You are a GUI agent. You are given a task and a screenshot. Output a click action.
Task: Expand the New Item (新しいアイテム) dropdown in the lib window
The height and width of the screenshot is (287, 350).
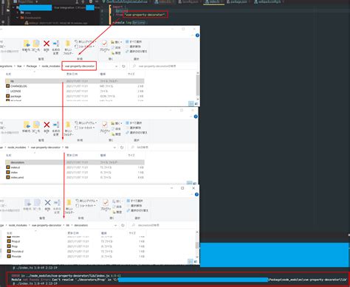click(86, 122)
